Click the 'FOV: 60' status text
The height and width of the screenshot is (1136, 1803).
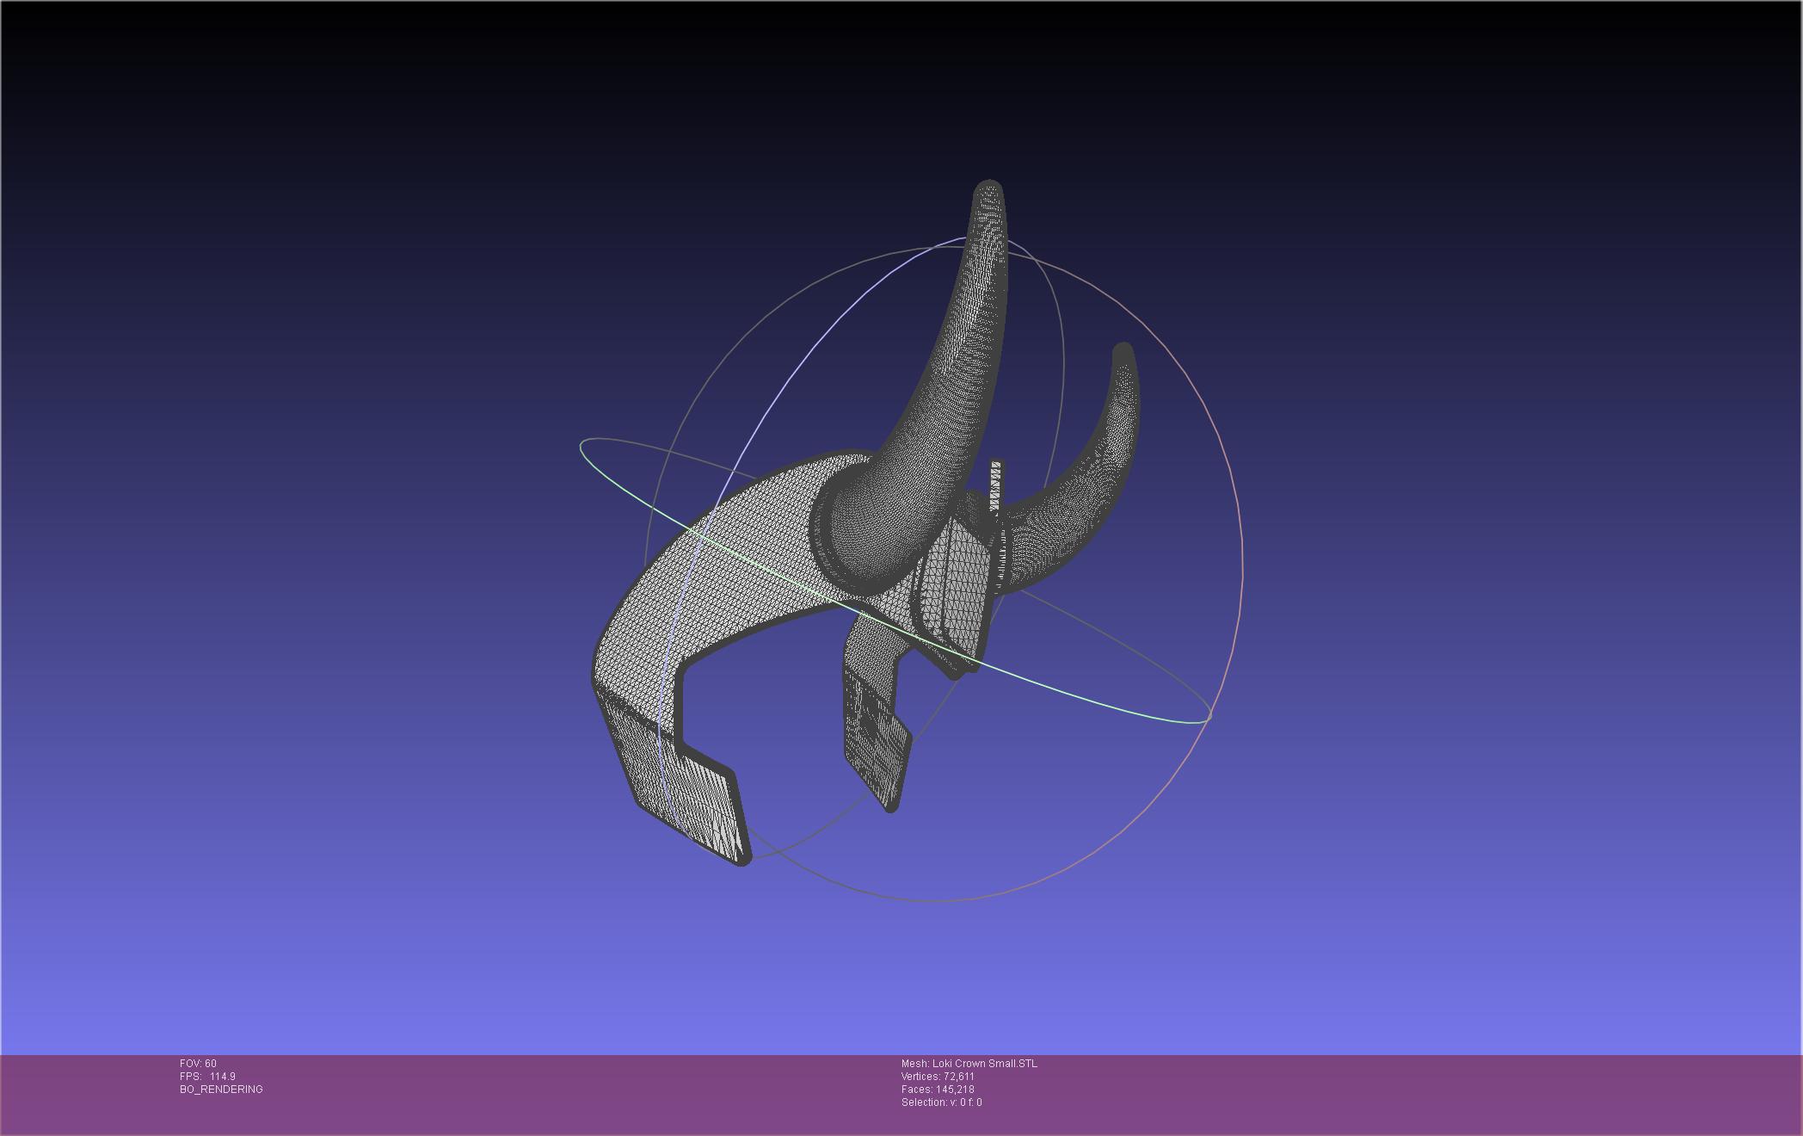[198, 1064]
